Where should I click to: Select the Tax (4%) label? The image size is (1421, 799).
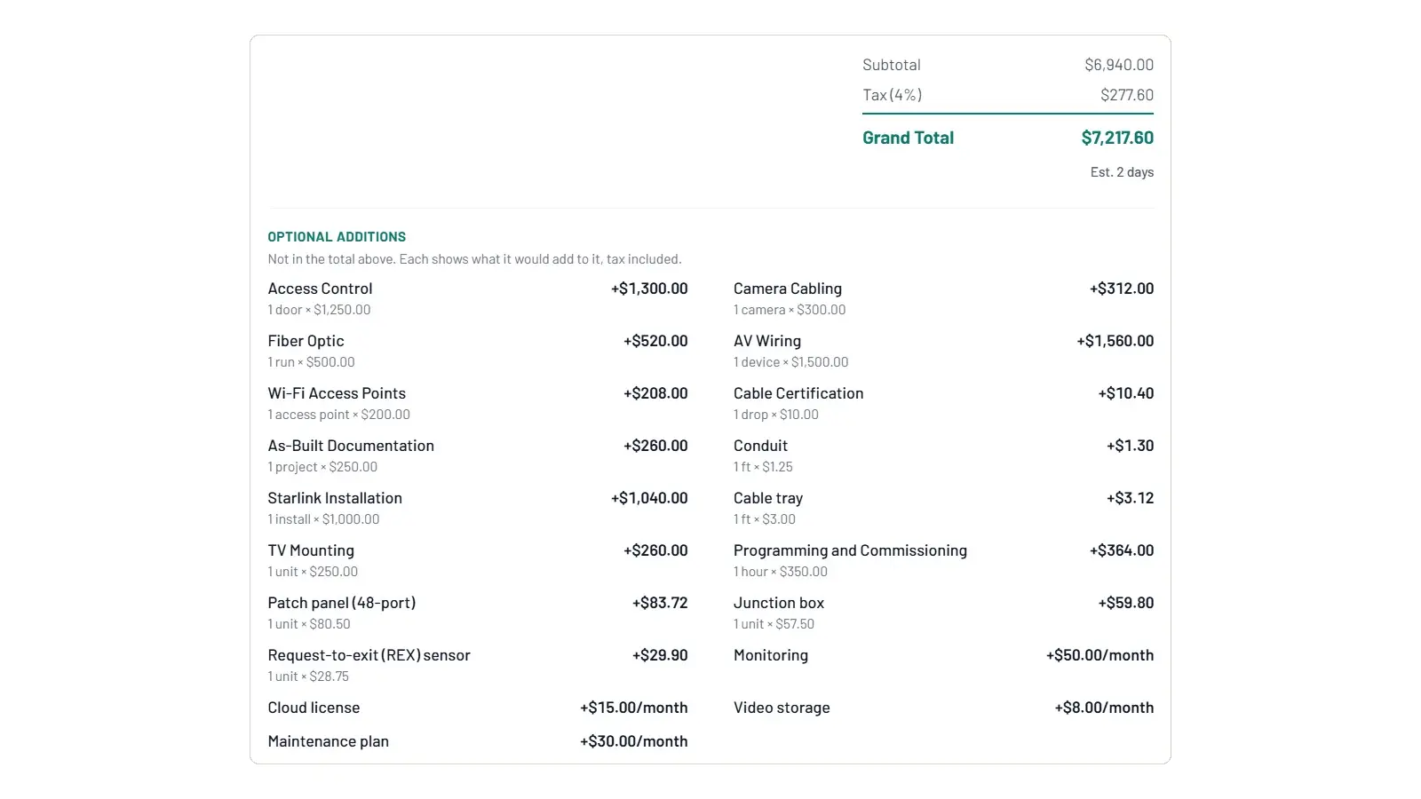(x=892, y=95)
